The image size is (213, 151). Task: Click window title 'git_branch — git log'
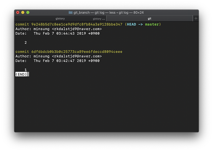(89, 12)
